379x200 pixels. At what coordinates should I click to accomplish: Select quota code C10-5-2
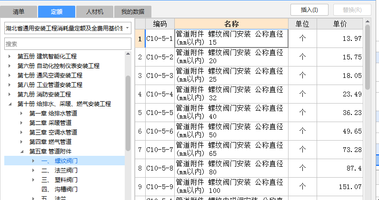click(x=160, y=57)
